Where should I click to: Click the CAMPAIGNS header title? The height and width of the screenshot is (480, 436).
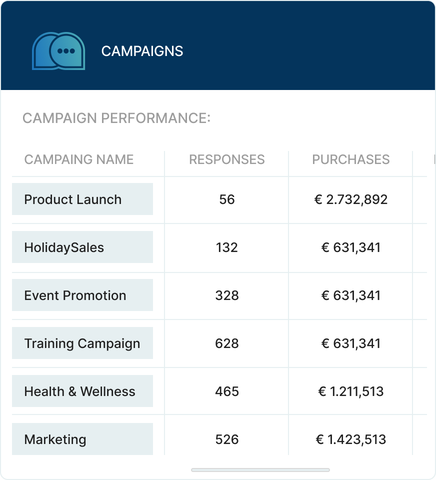point(142,51)
